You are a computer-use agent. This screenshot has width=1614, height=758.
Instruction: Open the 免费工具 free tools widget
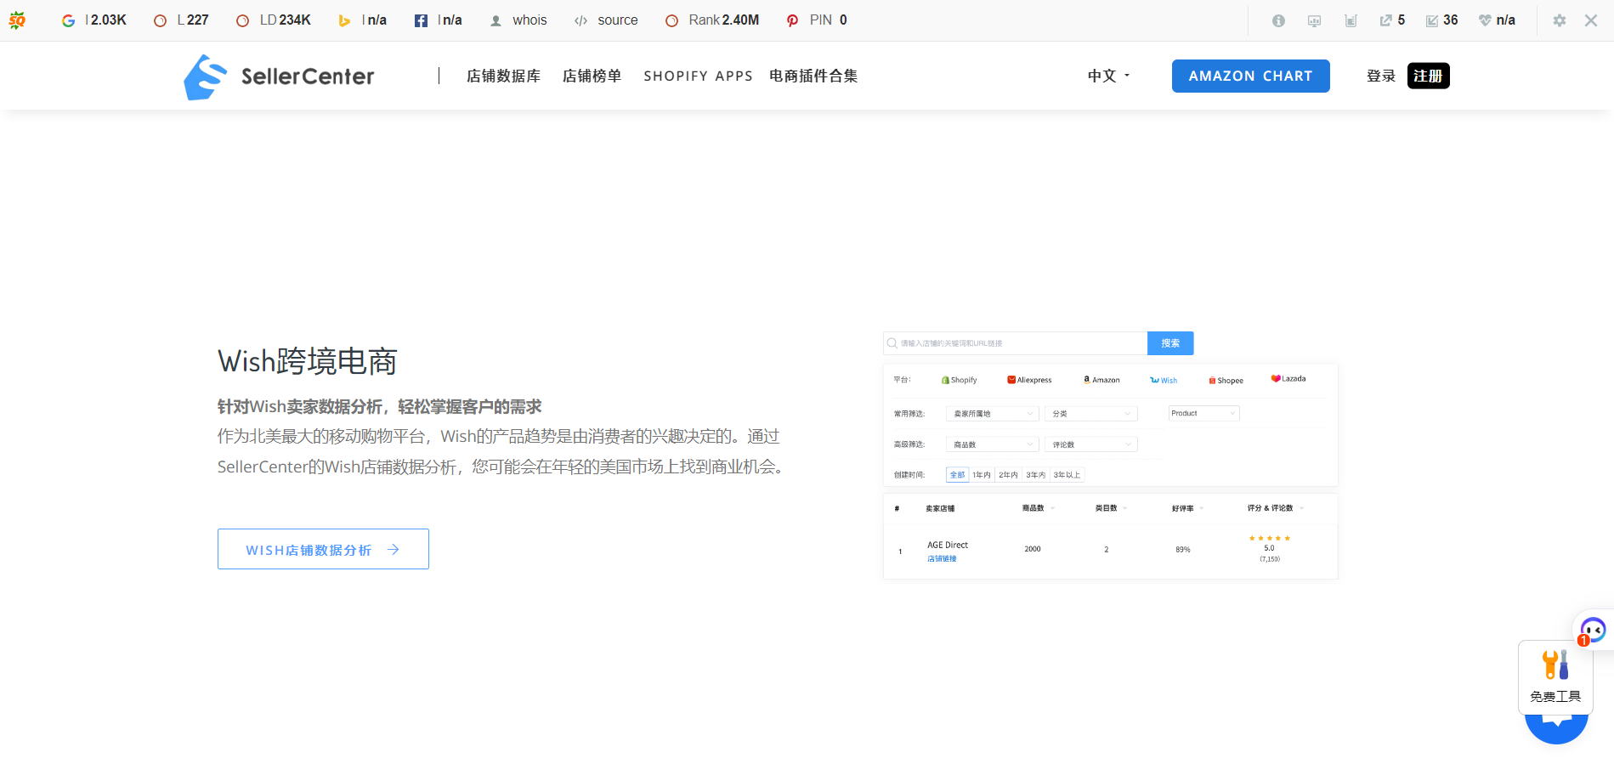pyautogui.click(x=1555, y=677)
